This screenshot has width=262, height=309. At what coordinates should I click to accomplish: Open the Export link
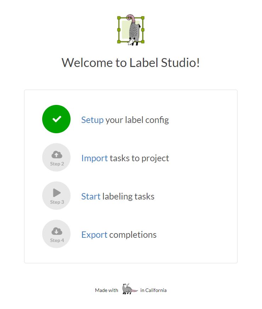(94, 235)
